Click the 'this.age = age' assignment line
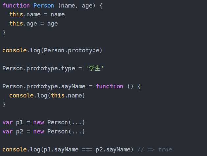The image size is (207, 156). click(x=34, y=24)
